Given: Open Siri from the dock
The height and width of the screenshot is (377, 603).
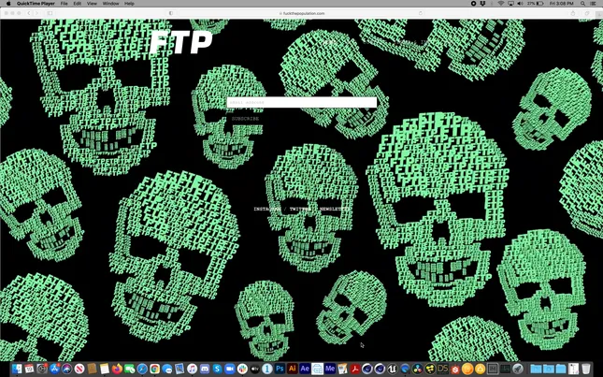Looking at the screenshot, I should (x=67, y=369).
